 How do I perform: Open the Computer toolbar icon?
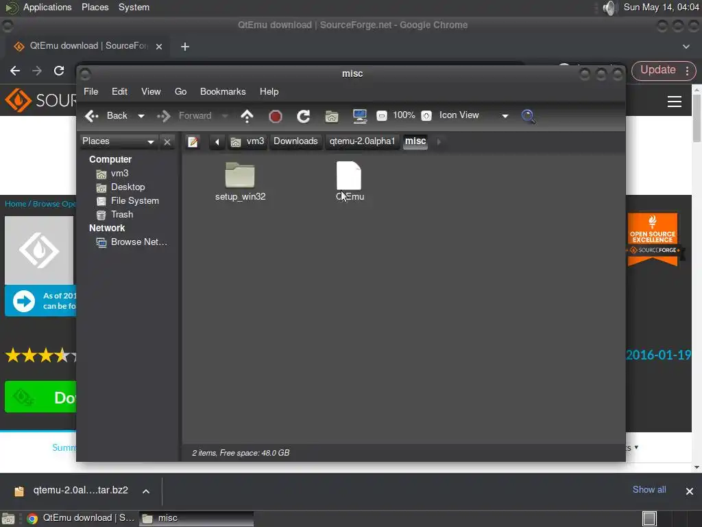tap(359, 117)
